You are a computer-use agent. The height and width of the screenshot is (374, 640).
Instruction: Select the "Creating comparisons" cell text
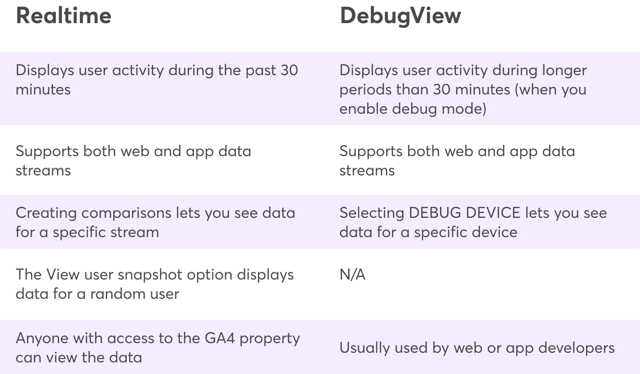tap(155, 222)
